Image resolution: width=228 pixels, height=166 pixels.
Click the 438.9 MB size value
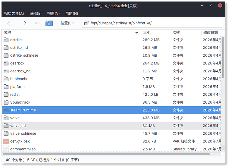(151, 118)
